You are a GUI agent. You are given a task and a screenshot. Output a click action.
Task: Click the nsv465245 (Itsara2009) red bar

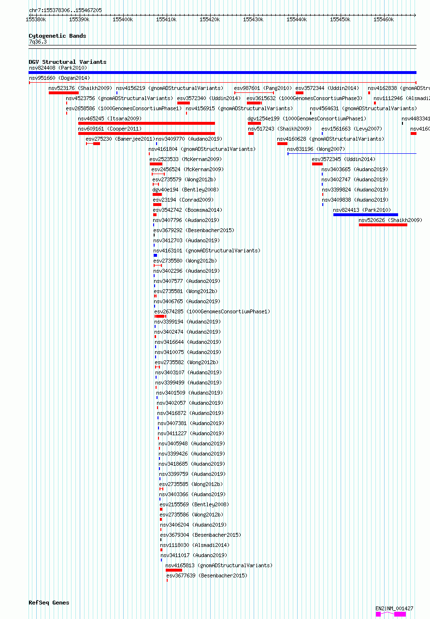tap(146, 123)
